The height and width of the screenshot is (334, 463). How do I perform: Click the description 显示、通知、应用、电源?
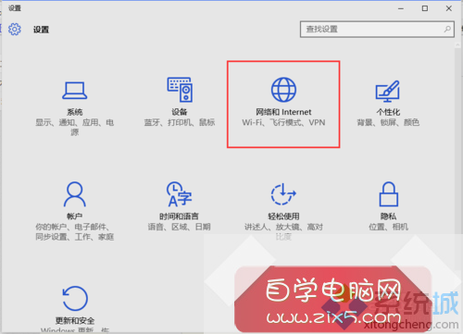pos(75,128)
